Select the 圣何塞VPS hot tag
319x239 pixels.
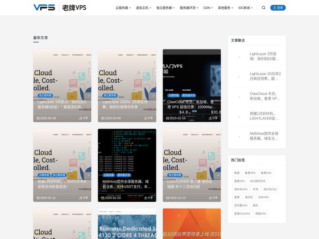pyautogui.click(x=241, y=205)
